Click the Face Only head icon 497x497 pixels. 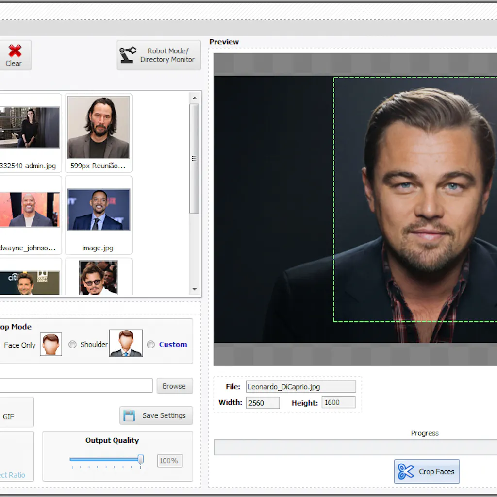pyautogui.click(x=51, y=345)
